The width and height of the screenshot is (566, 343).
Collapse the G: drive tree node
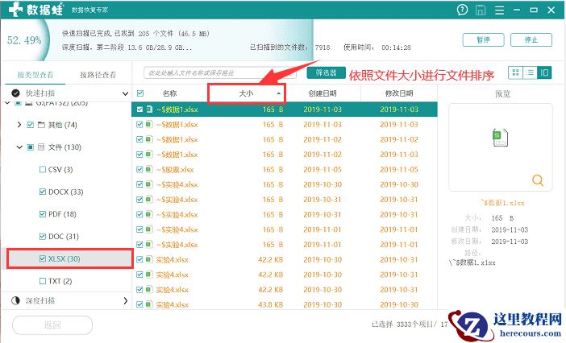click(8, 104)
